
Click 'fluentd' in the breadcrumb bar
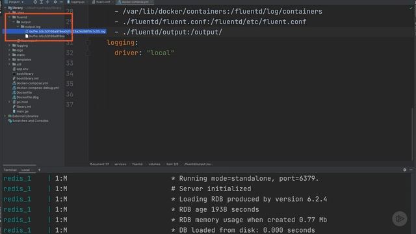pyautogui.click(x=137, y=164)
